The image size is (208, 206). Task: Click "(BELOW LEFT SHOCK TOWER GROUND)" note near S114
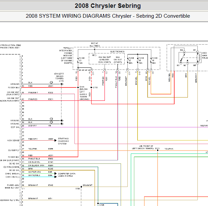pos(84,94)
